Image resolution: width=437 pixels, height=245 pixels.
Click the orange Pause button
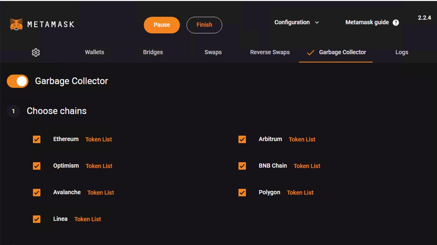pos(162,25)
